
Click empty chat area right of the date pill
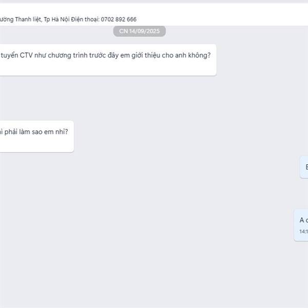[x=236, y=31]
